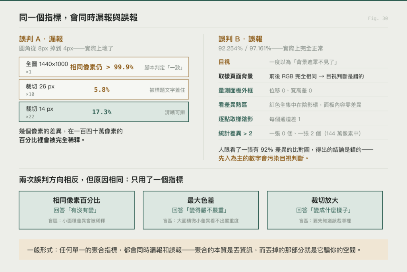Click the 逐點取樣陰影 row label
The height and width of the screenshot is (272, 407).
pos(236,119)
